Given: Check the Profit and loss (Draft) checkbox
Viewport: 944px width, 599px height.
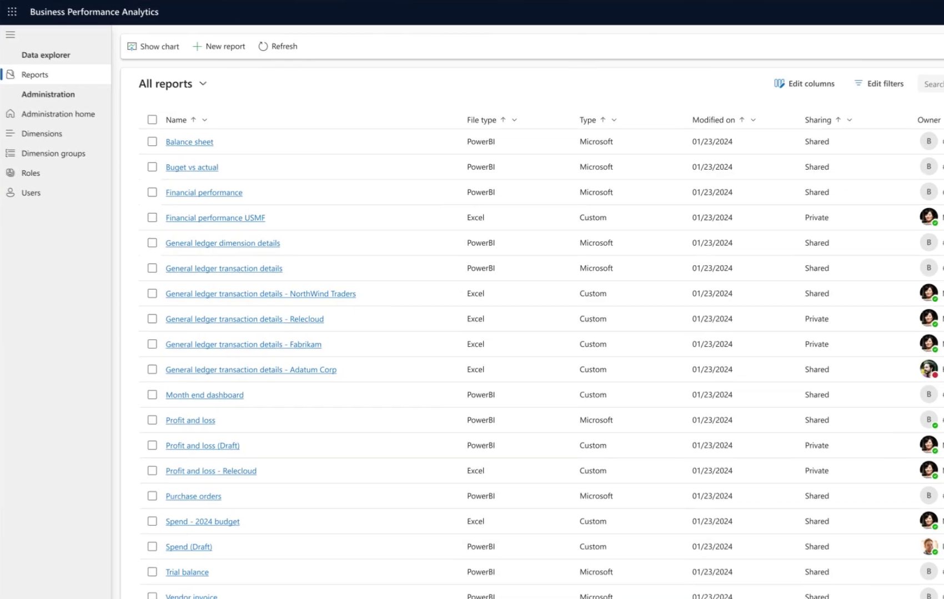Looking at the screenshot, I should tap(152, 445).
